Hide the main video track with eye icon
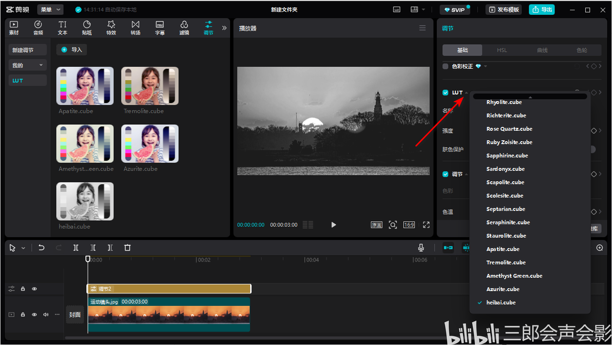 click(x=34, y=315)
